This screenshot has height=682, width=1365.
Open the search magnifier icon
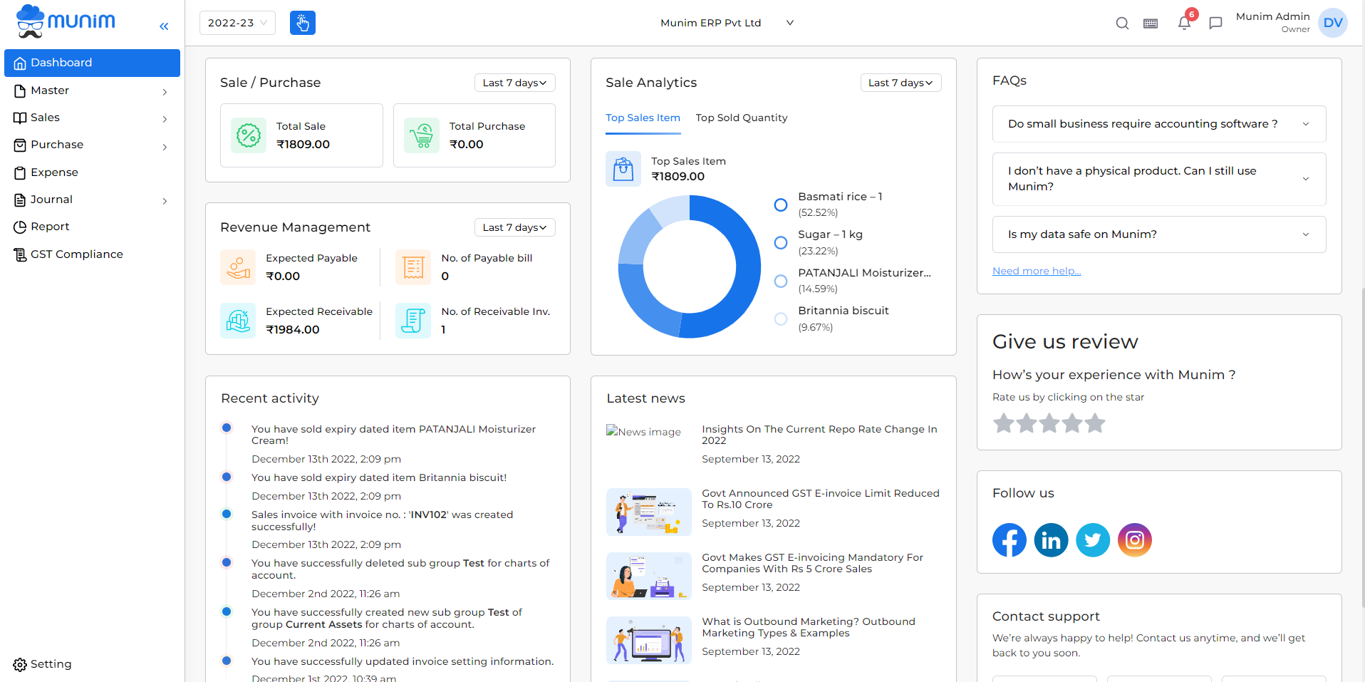pyautogui.click(x=1121, y=24)
